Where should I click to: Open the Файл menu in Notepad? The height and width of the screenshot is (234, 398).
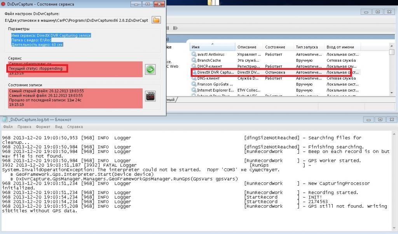click(8, 127)
